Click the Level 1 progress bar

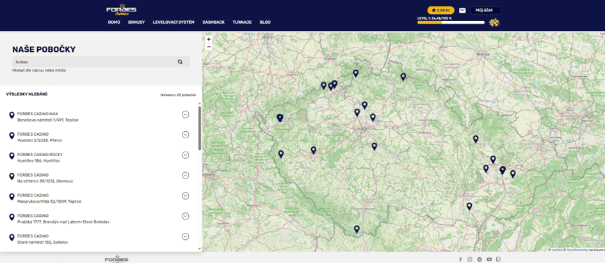(451, 23)
